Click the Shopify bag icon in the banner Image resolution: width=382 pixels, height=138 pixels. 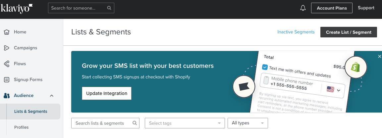pos(356,67)
